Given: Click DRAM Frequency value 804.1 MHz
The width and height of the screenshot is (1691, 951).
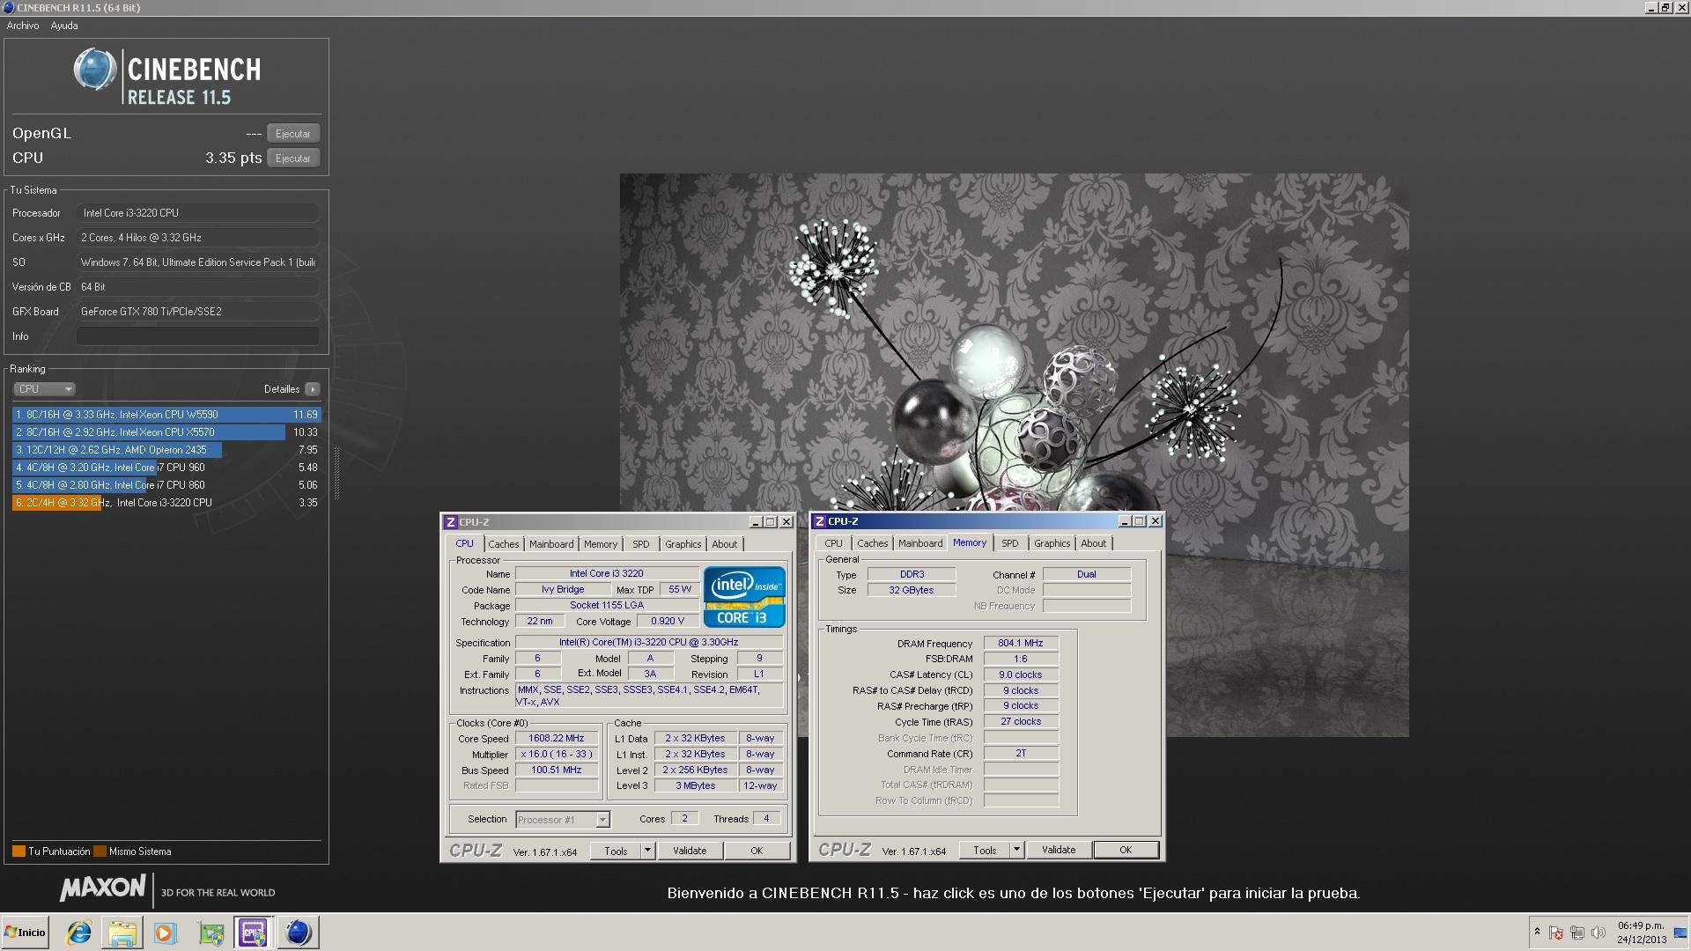Looking at the screenshot, I should 1021,644.
